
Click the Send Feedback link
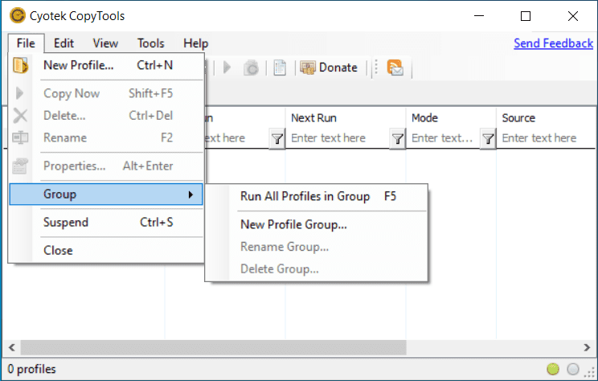pyautogui.click(x=553, y=43)
